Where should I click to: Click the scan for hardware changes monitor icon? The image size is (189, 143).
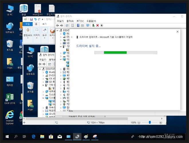pos(88,25)
